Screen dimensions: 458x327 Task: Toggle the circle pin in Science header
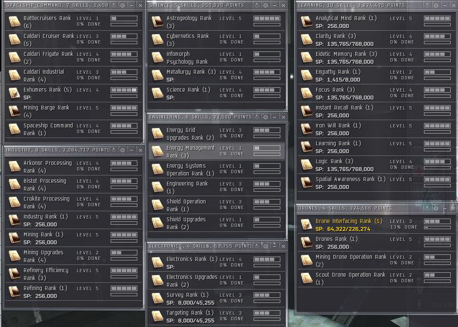(x=265, y=5)
